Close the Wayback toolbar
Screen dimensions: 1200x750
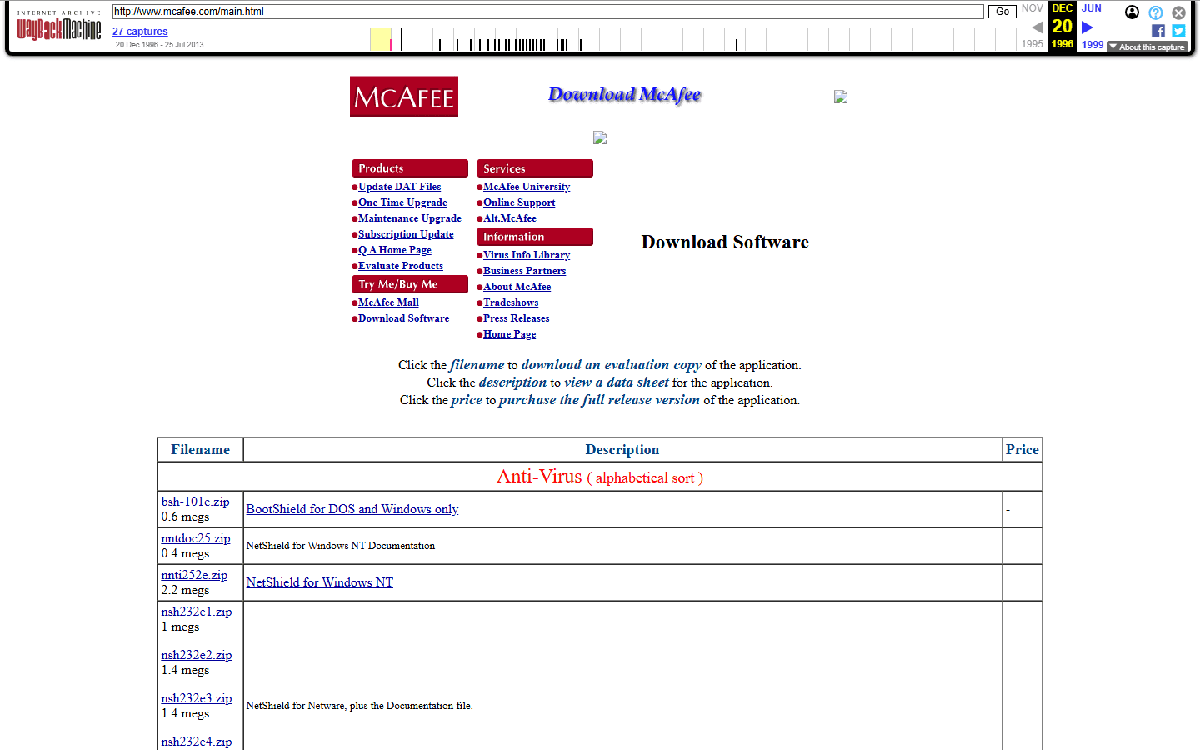[x=1178, y=12]
